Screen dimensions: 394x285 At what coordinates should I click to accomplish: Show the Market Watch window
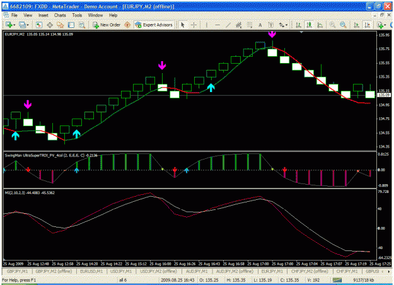38,25
